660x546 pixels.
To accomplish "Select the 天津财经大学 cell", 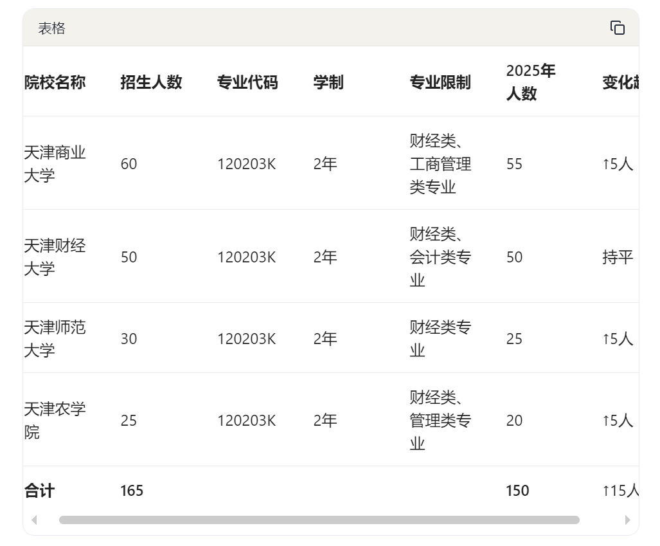I will point(55,257).
